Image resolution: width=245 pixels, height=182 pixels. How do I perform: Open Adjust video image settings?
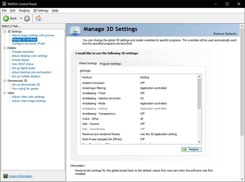[x=29, y=101]
